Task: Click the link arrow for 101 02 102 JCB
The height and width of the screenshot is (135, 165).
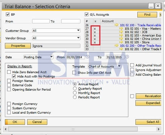Action: [x=121, y=32]
